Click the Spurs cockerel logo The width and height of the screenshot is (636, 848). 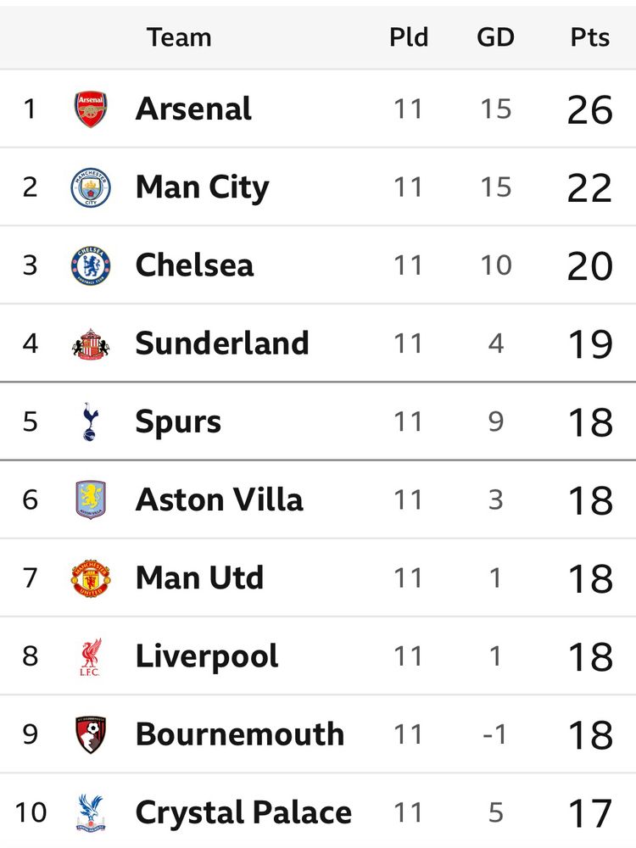pyautogui.click(x=91, y=421)
